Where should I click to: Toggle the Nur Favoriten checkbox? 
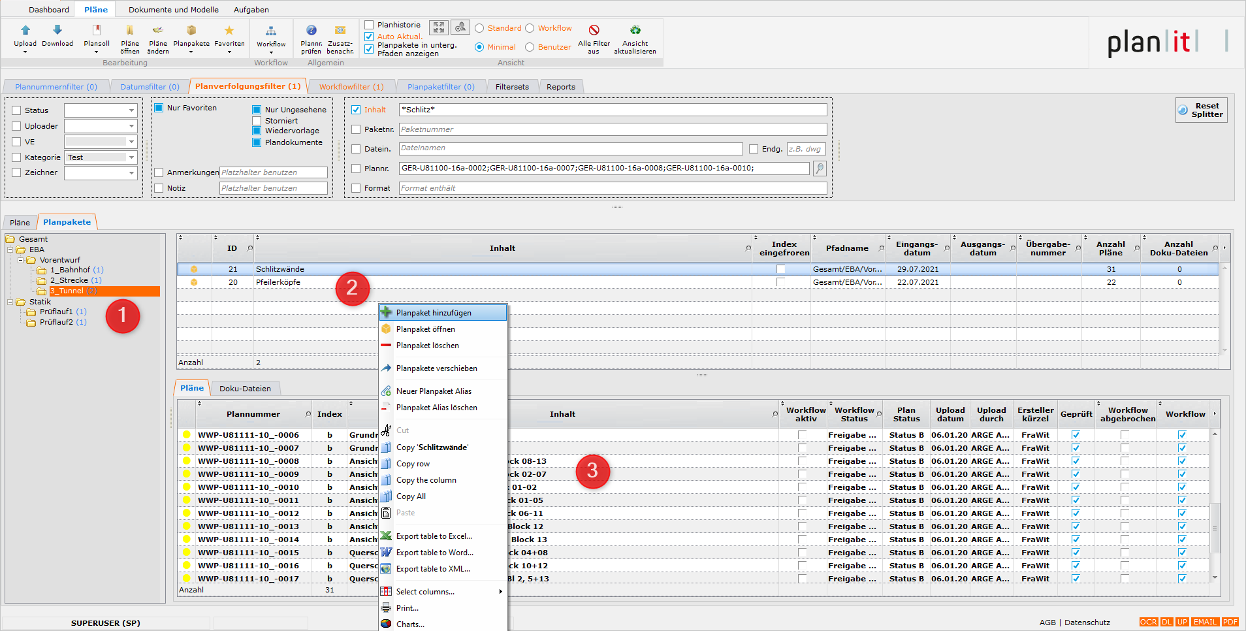point(159,108)
